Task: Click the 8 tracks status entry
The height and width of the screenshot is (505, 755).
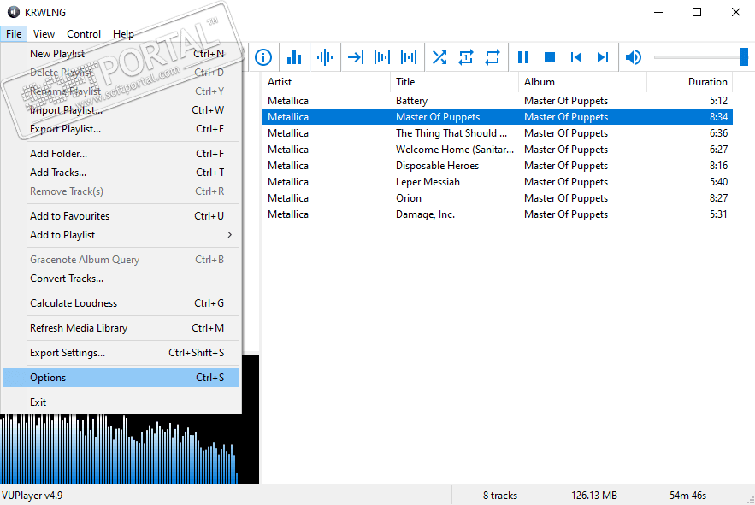Action: [x=500, y=496]
